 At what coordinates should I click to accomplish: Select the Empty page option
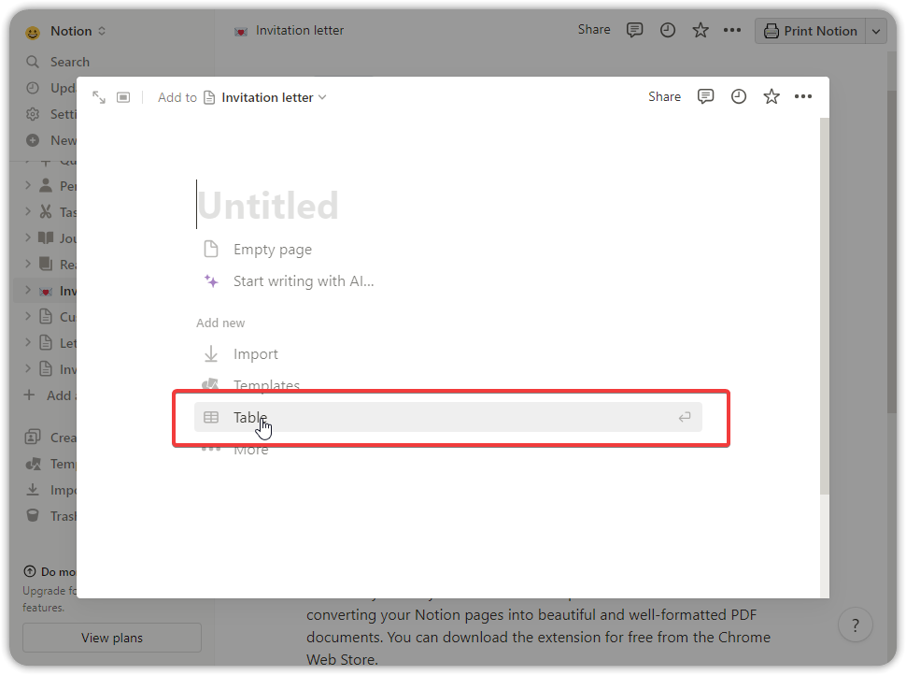click(272, 249)
